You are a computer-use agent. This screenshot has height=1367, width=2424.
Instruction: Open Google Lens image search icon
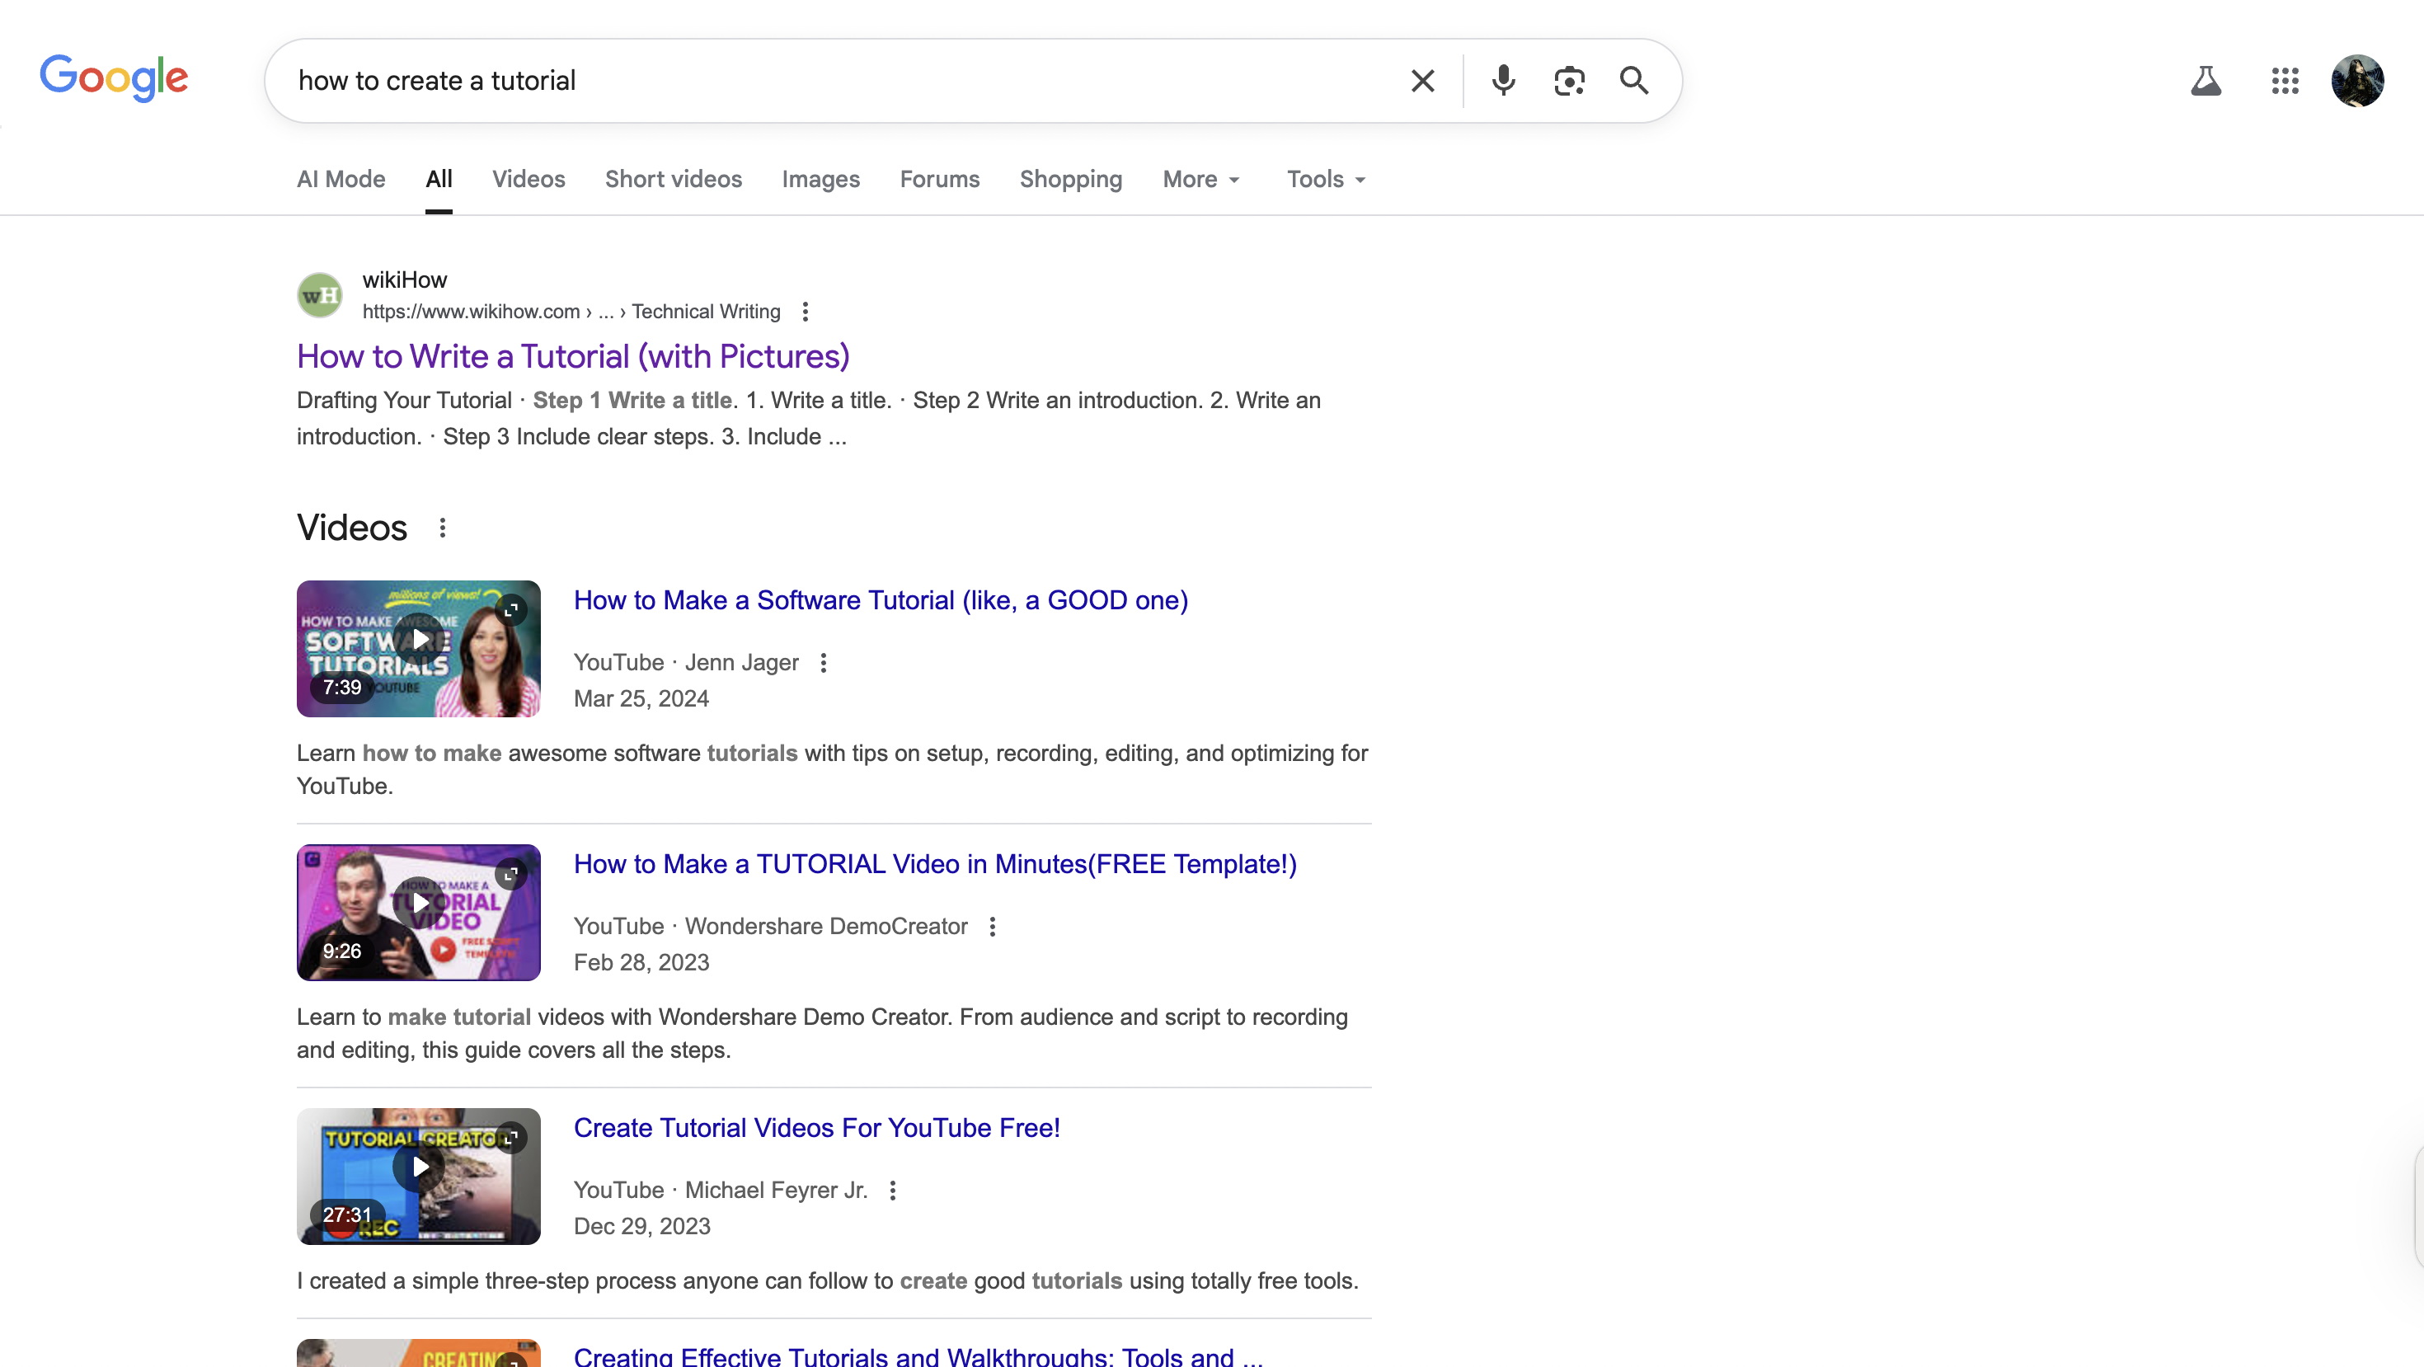[1569, 81]
